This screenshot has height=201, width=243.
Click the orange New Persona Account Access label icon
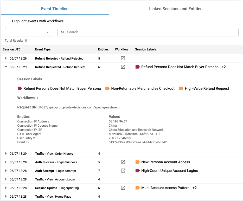(138, 162)
